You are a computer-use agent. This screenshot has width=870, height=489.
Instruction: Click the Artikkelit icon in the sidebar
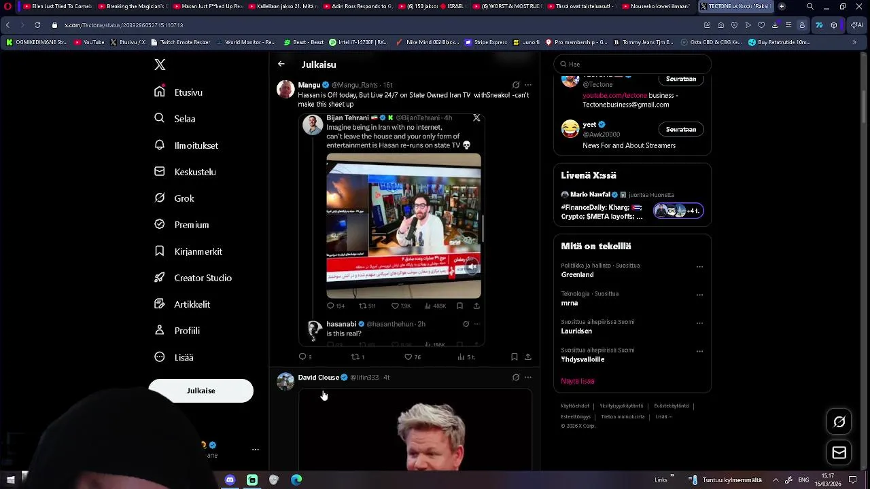160,304
